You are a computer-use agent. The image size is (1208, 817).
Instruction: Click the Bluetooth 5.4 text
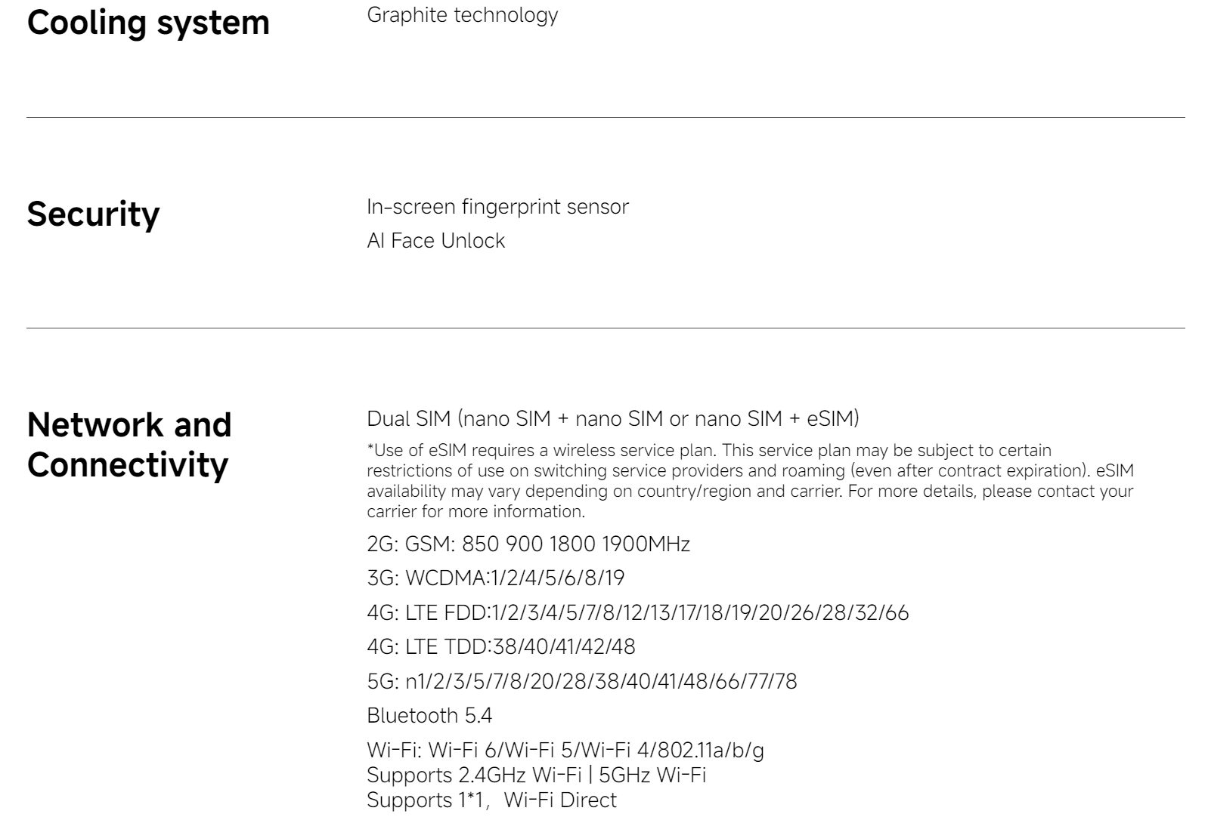[x=429, y=715]
